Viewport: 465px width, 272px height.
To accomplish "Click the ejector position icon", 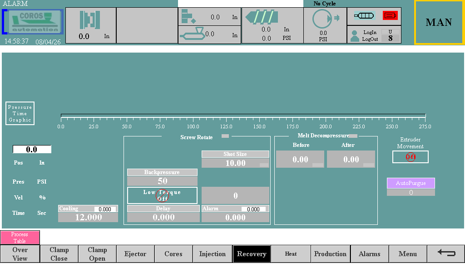I will pos(188,17).
